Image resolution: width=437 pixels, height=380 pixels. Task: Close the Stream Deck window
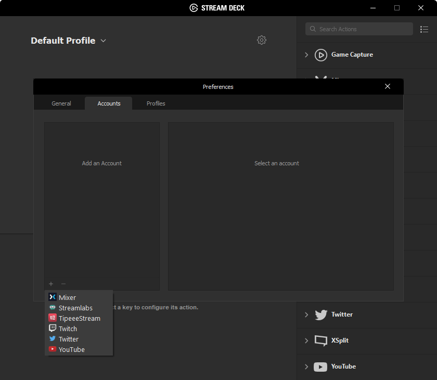[x=421, y=8]
